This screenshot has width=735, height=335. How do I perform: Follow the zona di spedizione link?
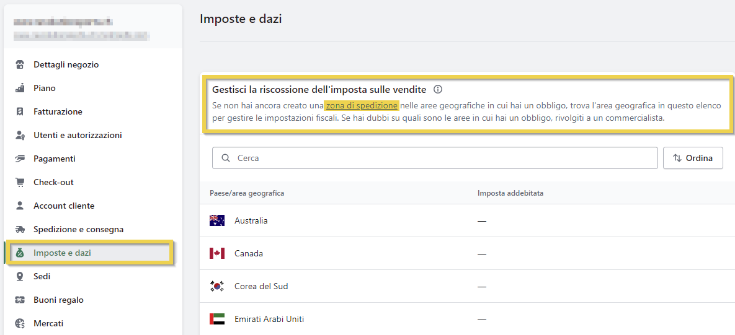[362, 106]
